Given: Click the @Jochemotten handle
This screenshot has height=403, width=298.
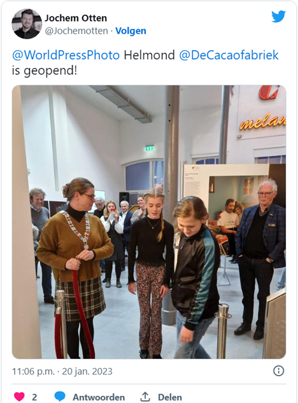Looking at the screenshot, I should (x=76, y=31).
